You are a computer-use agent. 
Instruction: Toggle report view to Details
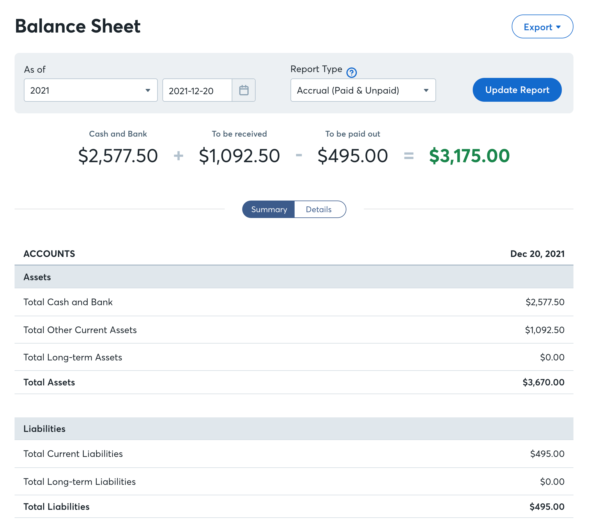point(318,209)
